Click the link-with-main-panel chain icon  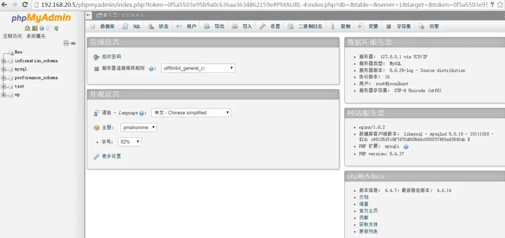[x=73, y=43]
